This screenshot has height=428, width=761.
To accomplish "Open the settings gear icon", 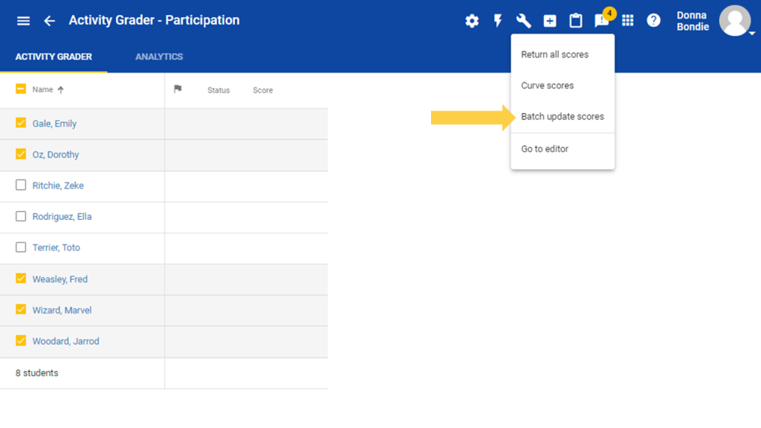I will tap(472, 21).
